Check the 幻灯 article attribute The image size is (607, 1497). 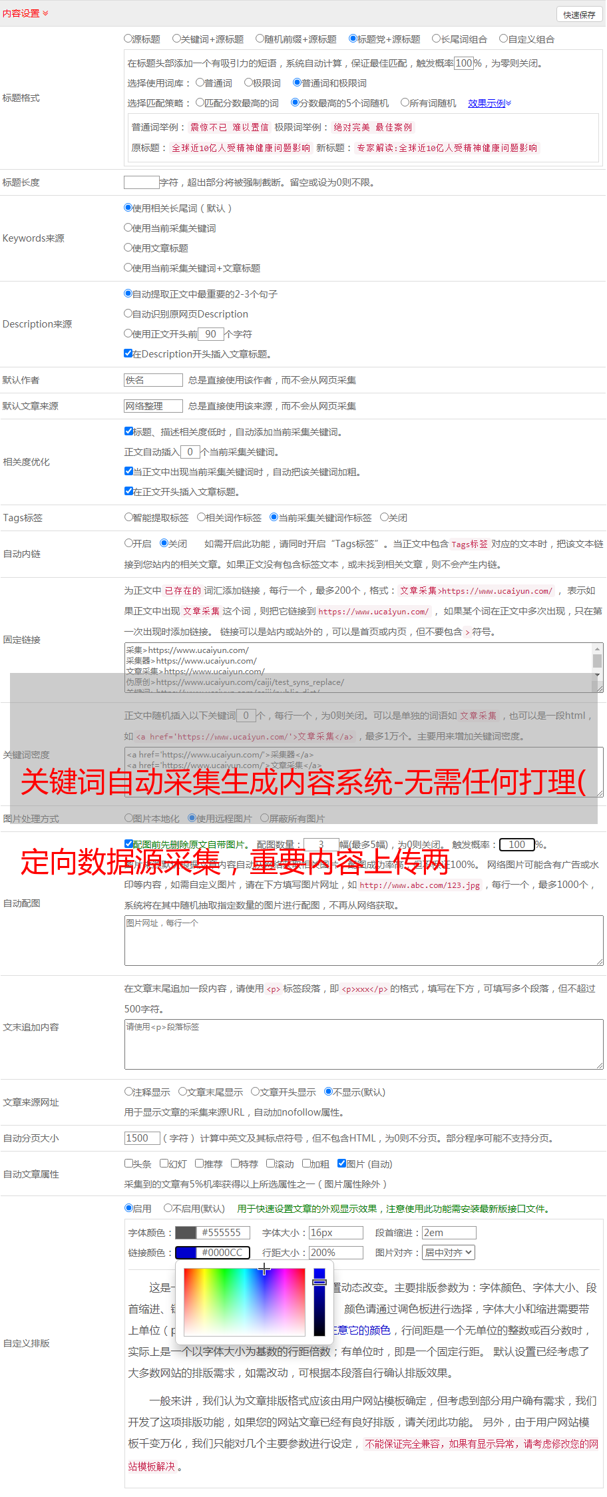(x=164, y=1164)
